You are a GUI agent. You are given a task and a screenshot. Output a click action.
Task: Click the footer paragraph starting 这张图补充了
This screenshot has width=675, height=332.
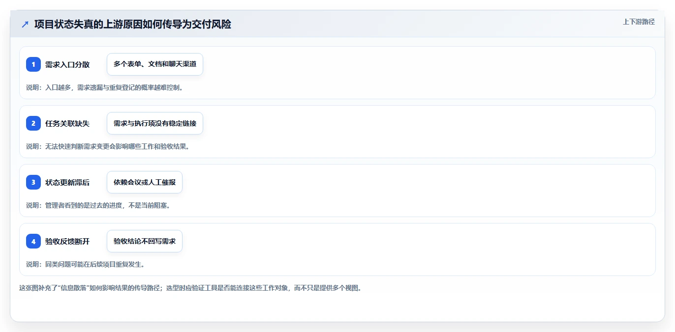190,288
